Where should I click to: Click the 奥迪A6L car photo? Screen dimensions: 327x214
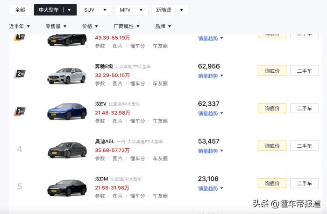(67, 149)
